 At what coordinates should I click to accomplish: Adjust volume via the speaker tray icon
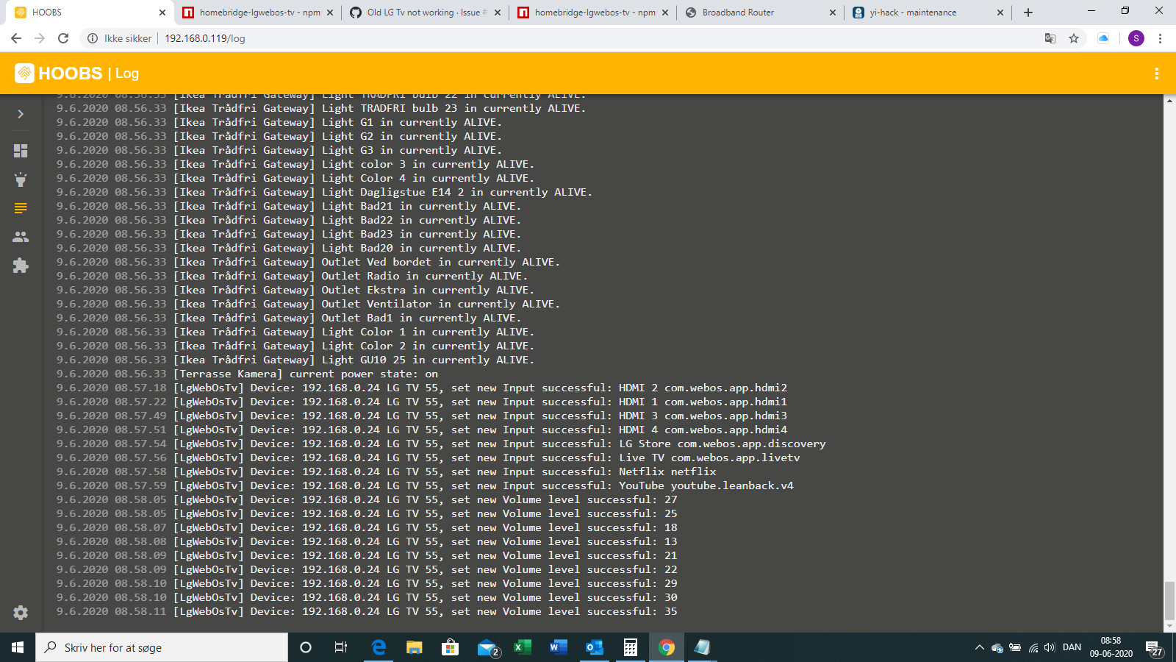pos(1050,648)
